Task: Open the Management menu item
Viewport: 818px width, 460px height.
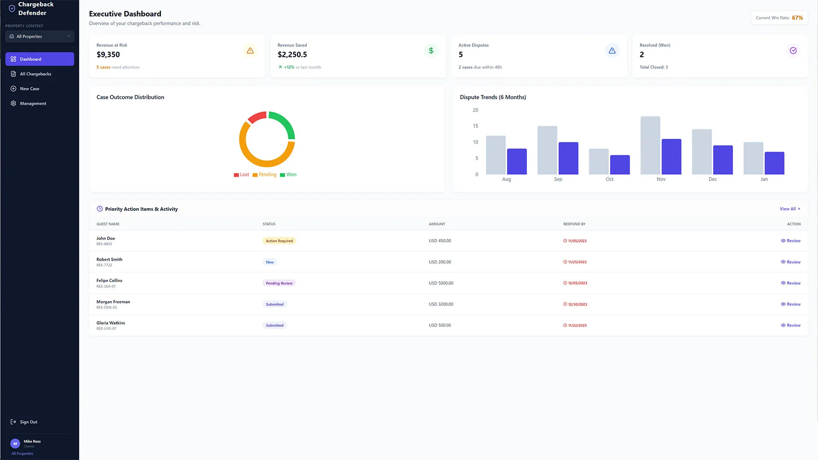Action: [x=33, y=103]
